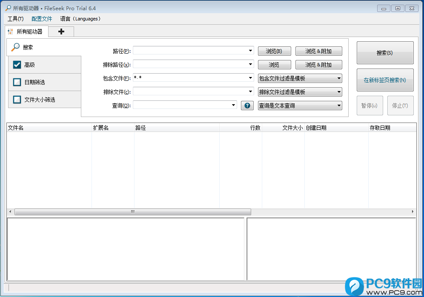Click 浏览 & 附加 button in 排除路径 row
Image resolution: width=424 pixels, height=297 pixels.
point(318,65)
